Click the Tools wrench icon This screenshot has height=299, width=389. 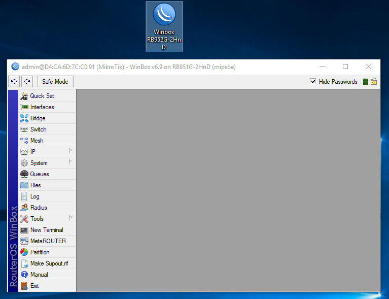24,219
